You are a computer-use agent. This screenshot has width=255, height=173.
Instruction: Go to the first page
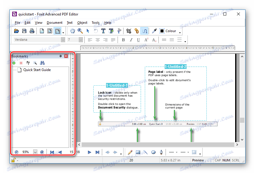point(52,152)
